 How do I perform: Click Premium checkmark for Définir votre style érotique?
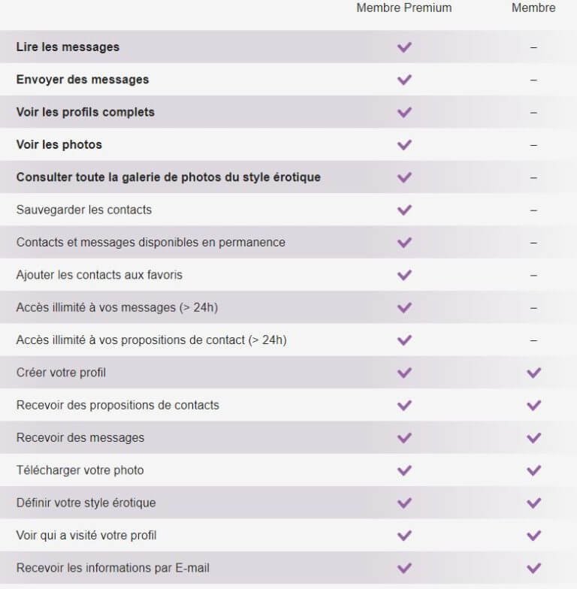point(404,503)
